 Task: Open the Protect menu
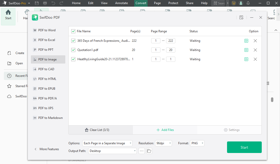click(173, 3)
